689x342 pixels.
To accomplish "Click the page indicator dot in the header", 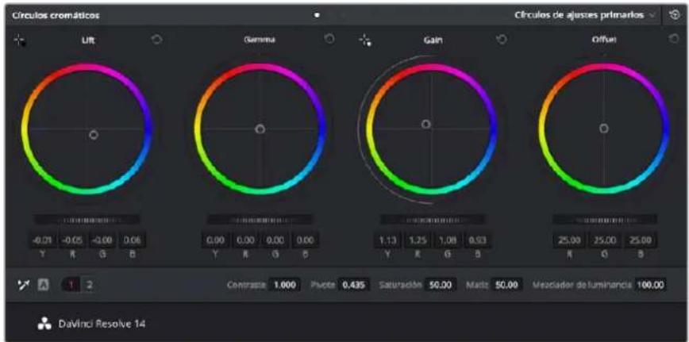I will click(x=317, y=15).
